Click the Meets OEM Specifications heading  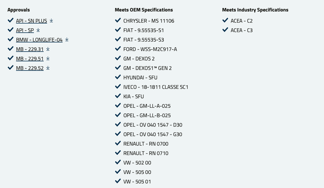[x=144, y=10]
